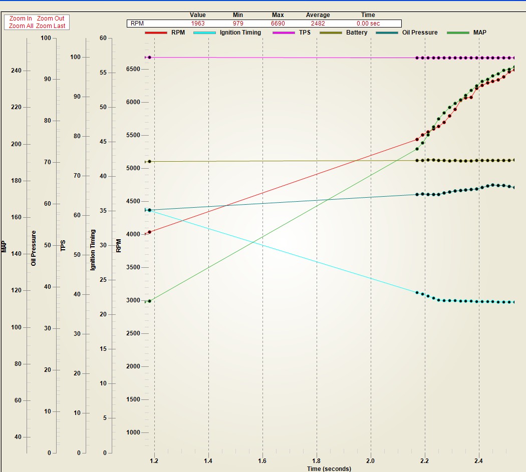Image resolution: width=526 pixels, height=472 pixels.
Task: Select the TPS legend label
Action: coord(305,33)
